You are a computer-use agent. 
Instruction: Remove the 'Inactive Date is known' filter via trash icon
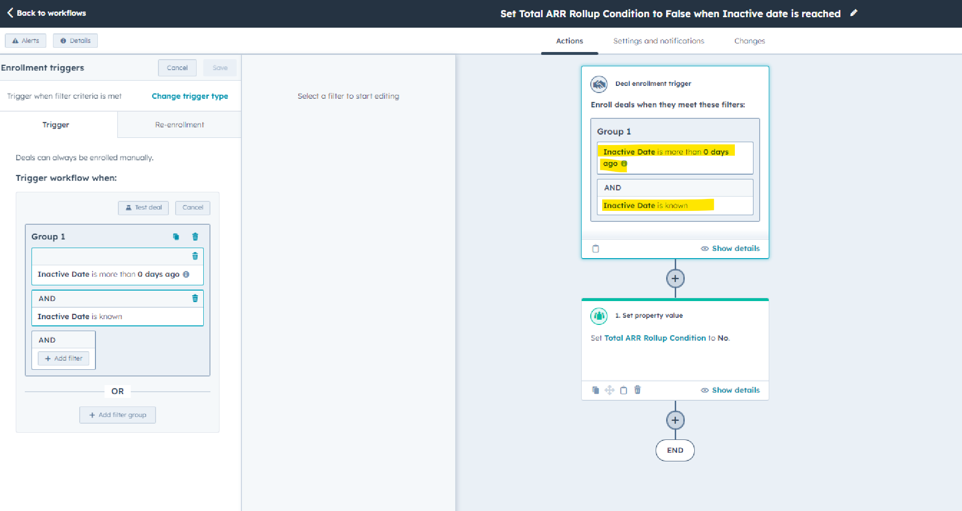pos(195,298)
